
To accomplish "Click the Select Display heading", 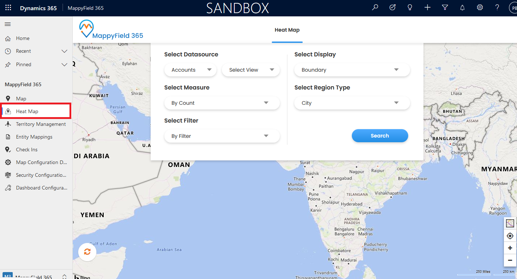I will coord(315,55).
